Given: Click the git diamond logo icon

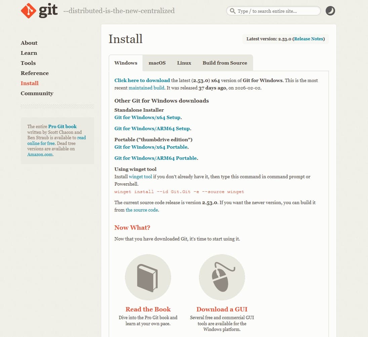Looking at the screenshot, I should point(28,11).
